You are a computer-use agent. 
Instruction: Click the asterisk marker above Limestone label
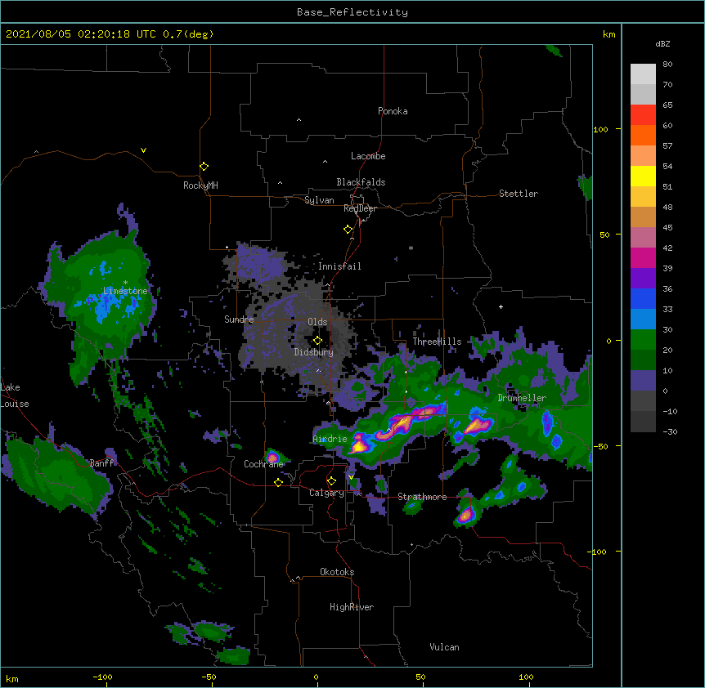[125, 283]
